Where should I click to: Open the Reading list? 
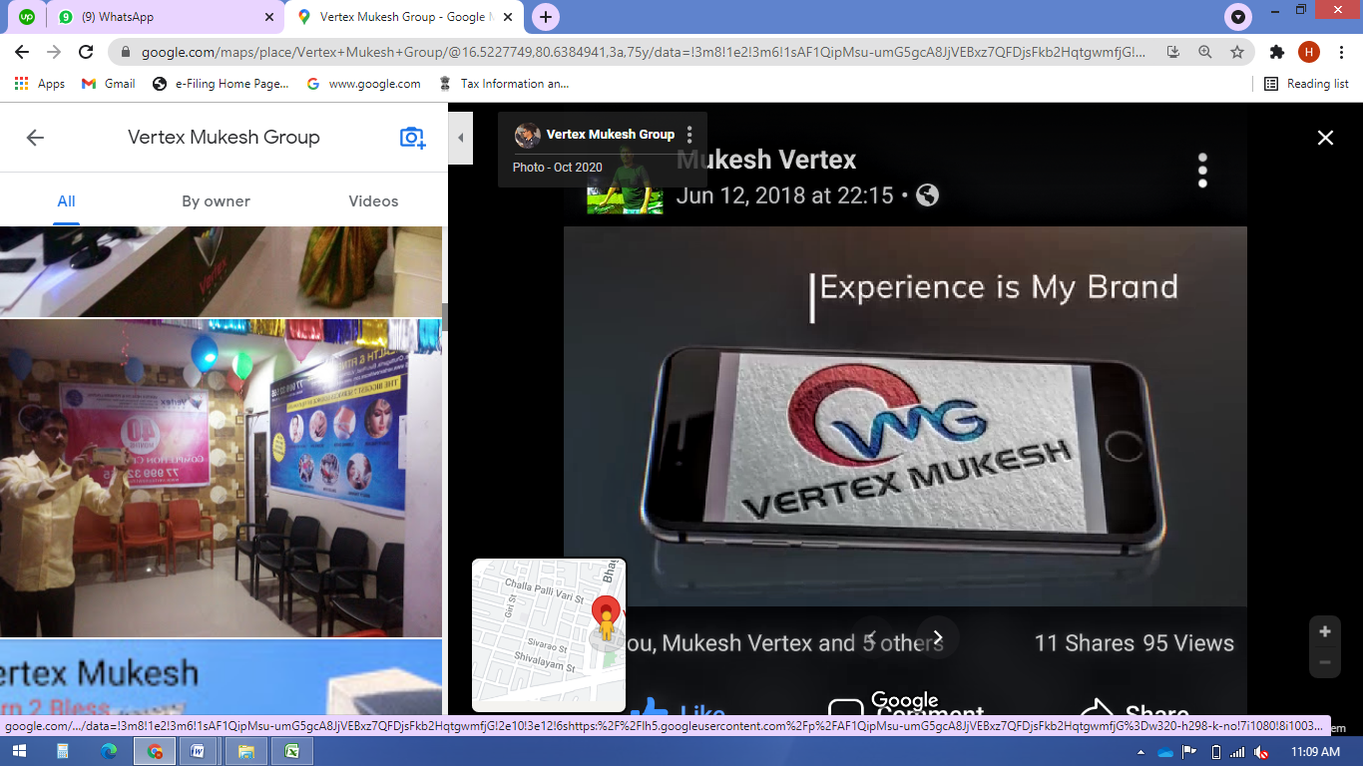pos(1307,84)
